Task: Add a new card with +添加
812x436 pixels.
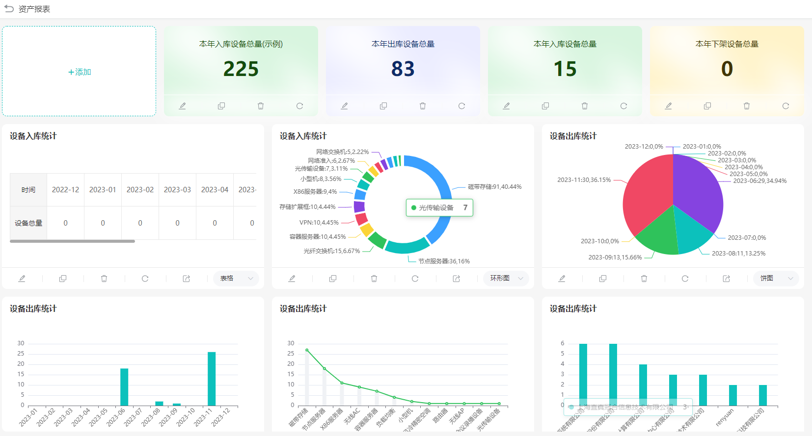Action: coord(79,72)
